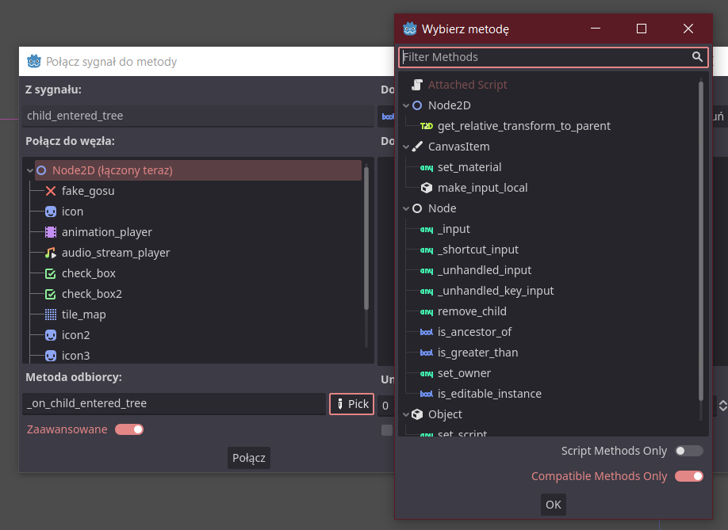Select the _input method
The width and height of the screenshot is (728, 530).
pyautogui.click(x=454, y=229)
